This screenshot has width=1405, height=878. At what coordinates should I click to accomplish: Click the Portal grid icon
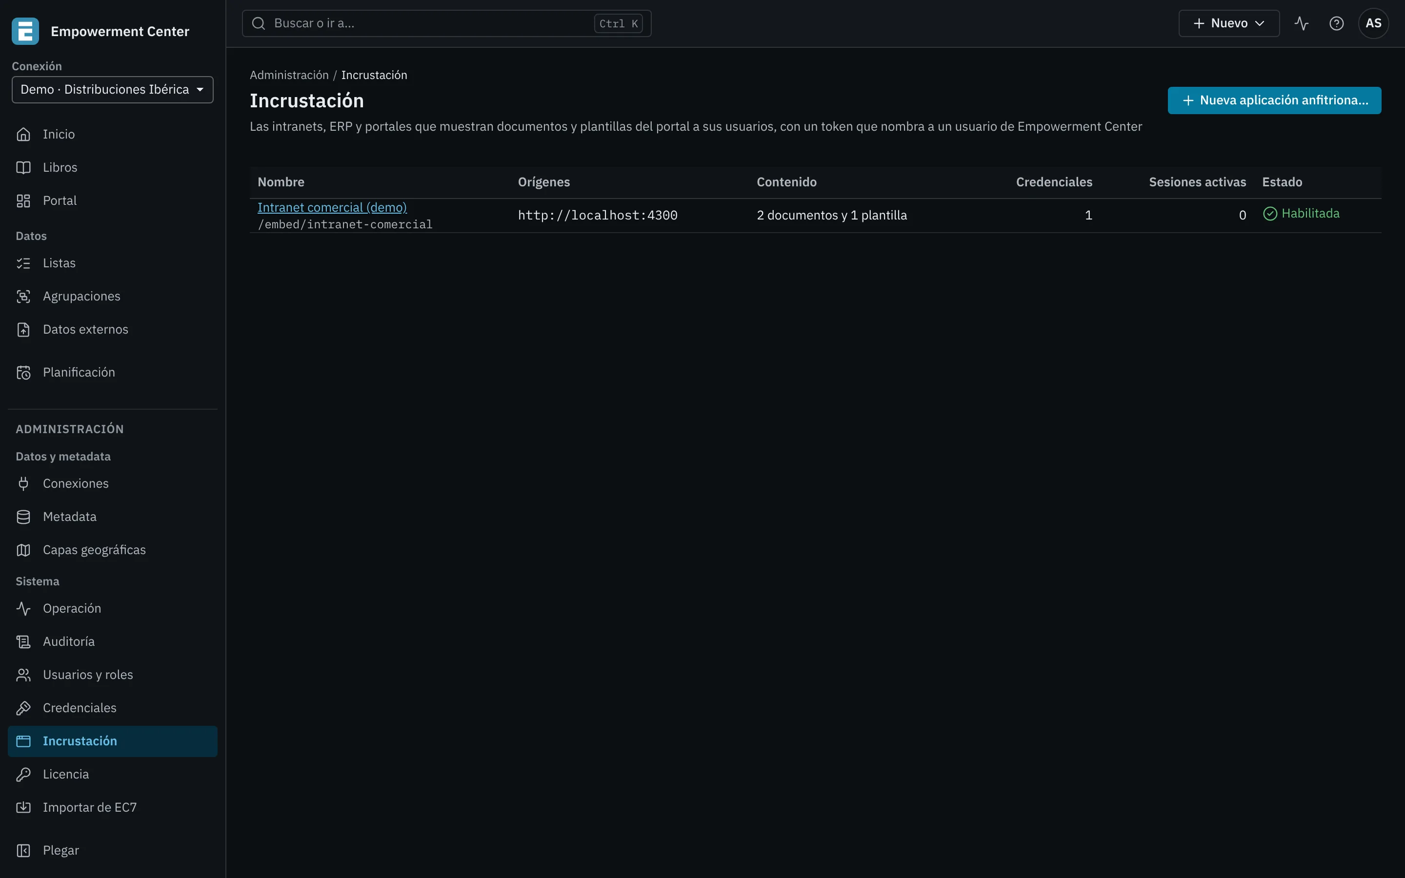click(x=23, y=200)
